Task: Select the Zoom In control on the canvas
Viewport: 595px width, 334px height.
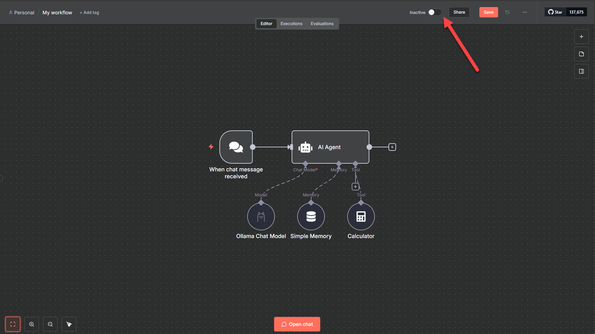Action: (x=31, y=324)
